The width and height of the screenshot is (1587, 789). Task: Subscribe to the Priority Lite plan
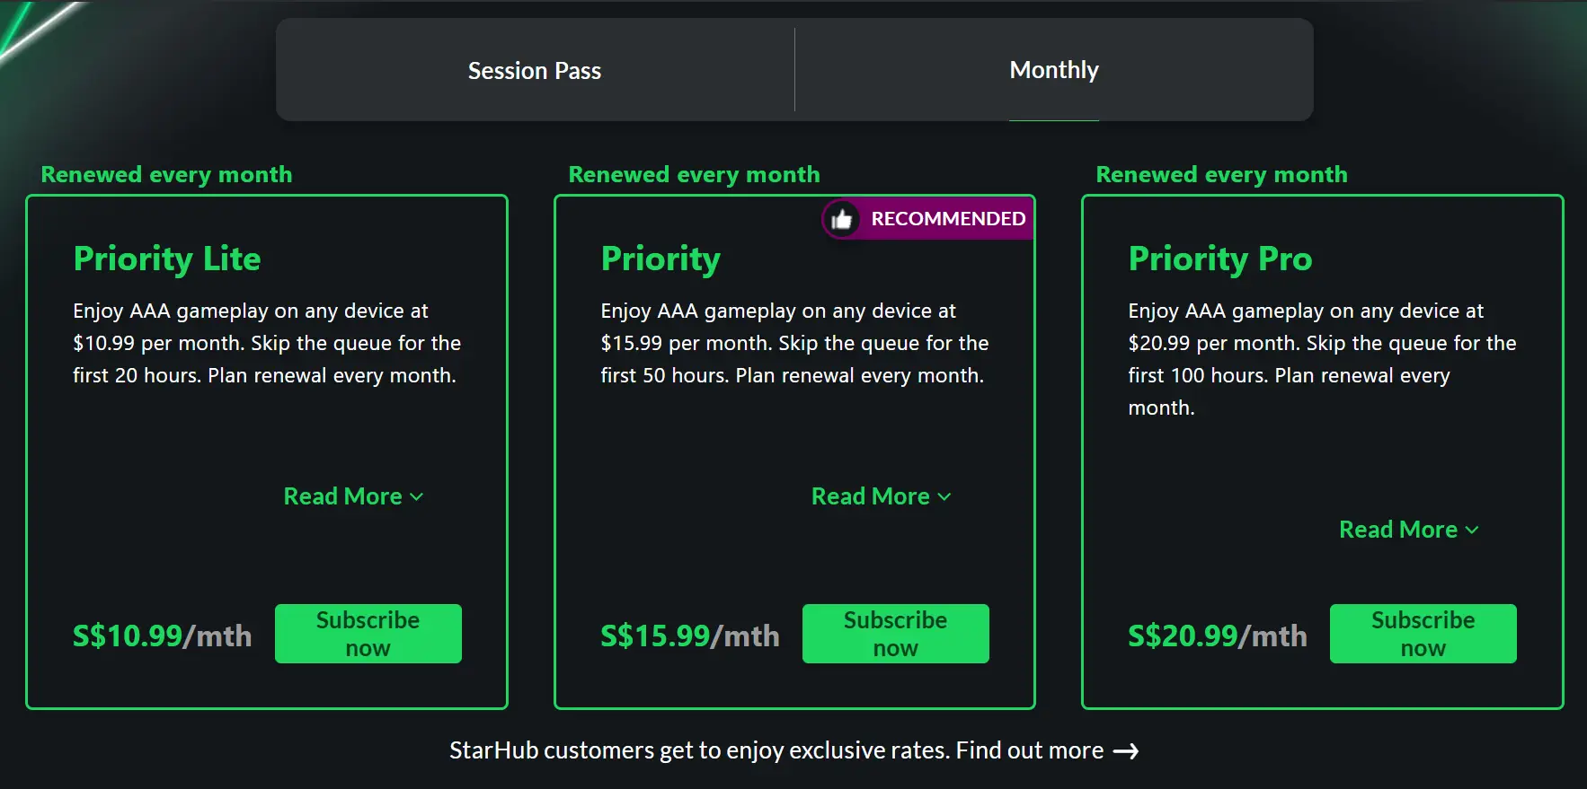[368, 634]
